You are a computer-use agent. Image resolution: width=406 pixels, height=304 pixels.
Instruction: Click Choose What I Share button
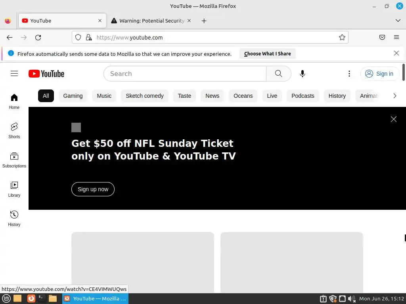268,53
